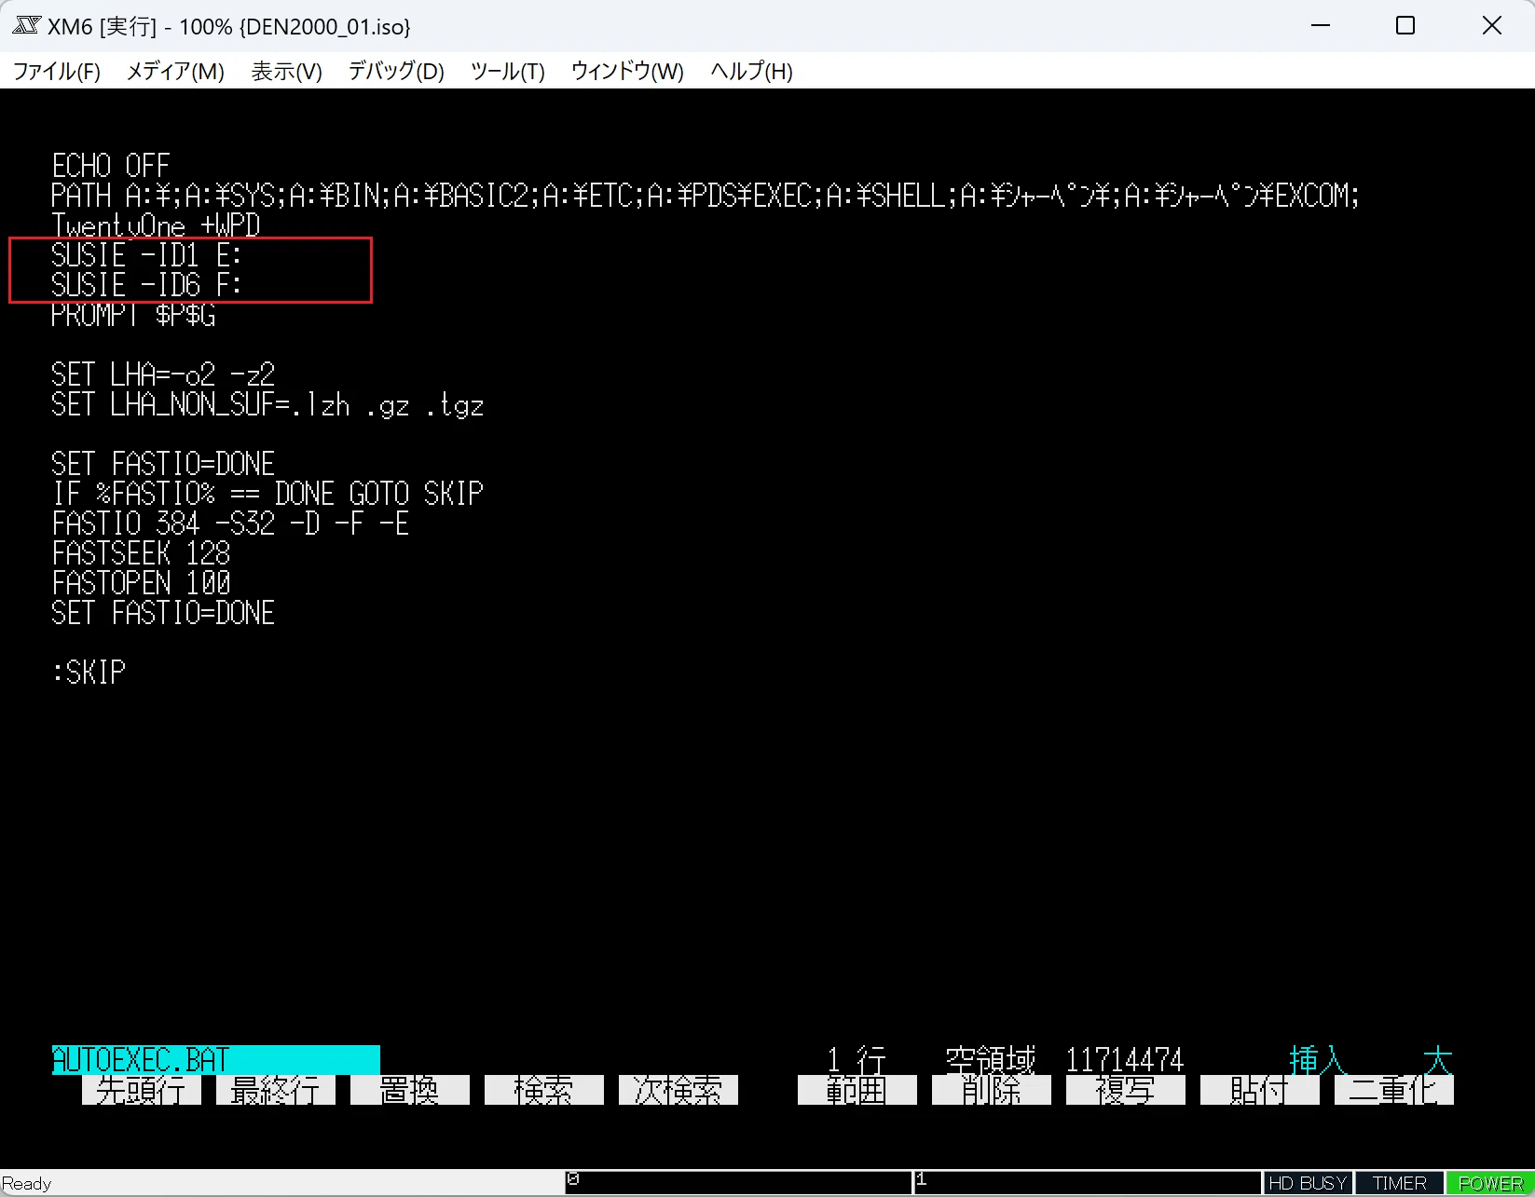Screen dimensions: 1535x1197
Task: Click the :SKIP label line
Action: 89,673
